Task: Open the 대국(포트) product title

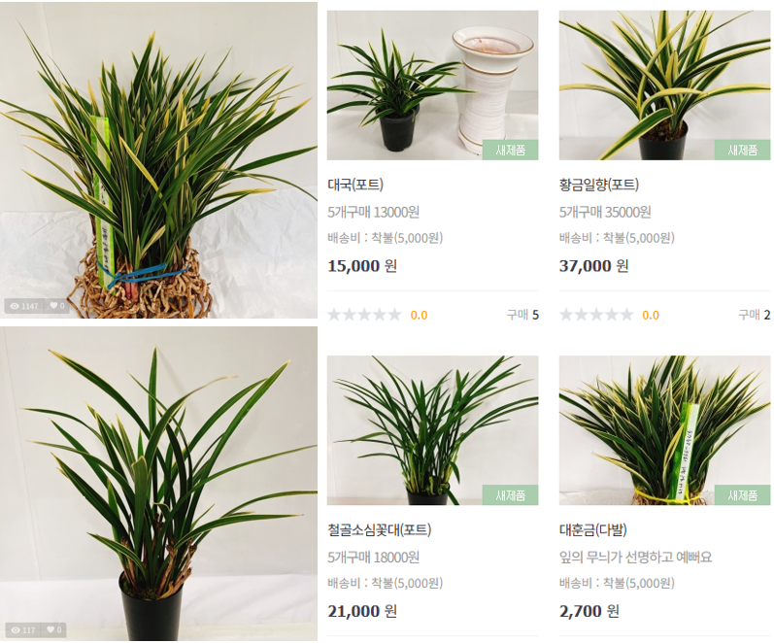Action: click(355, 185)
